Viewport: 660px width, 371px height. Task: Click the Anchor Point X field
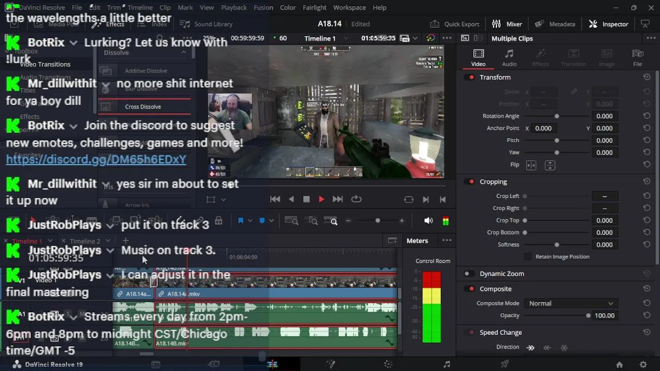pos(543,128)
